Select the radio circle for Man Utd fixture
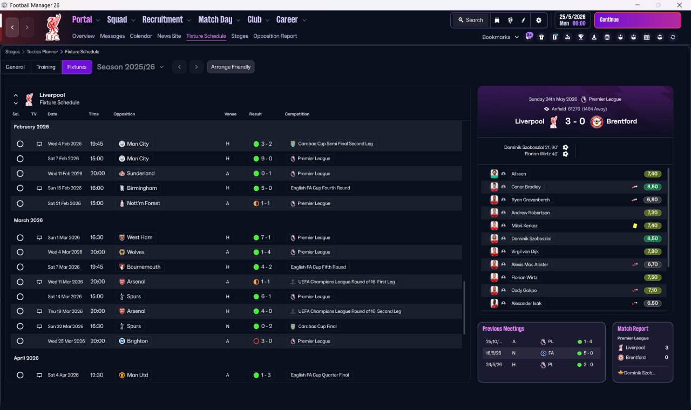 point(20,375)
